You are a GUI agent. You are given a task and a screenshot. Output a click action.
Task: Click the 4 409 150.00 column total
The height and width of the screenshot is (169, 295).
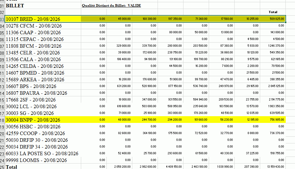pos(174,166)
